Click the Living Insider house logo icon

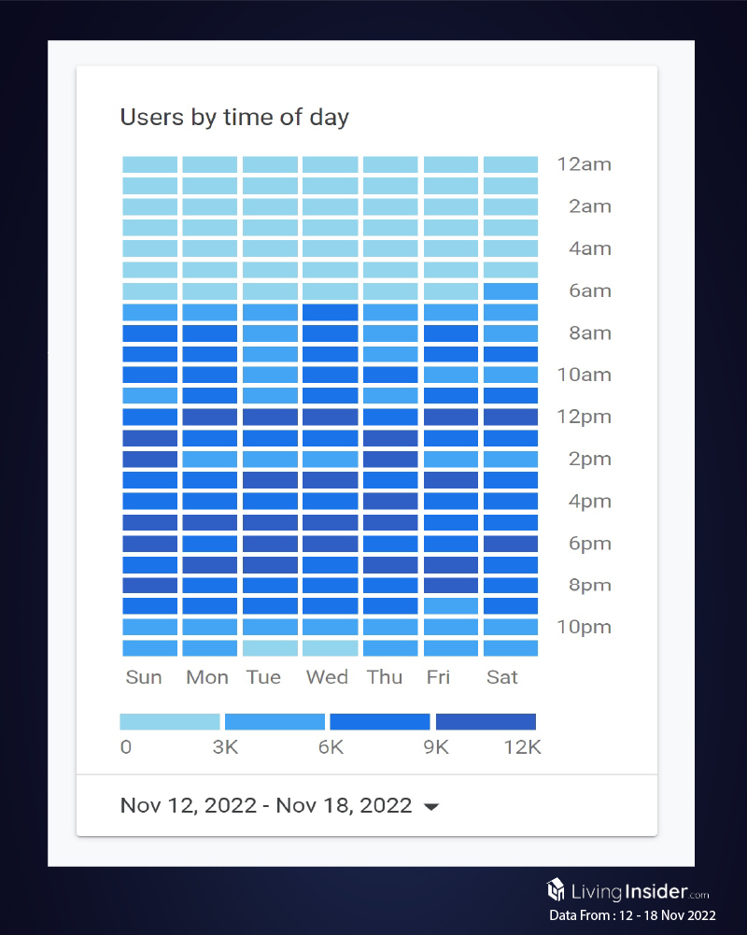(x=556, y=889)
